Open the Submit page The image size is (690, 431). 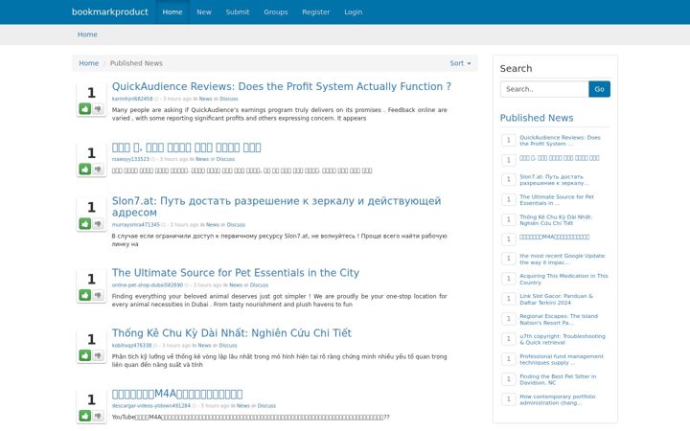click(x=238, y=11)
